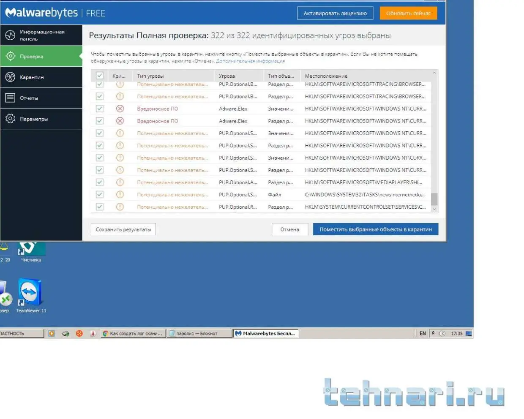Select PUP.Optional.A... threat name cell

tap(238, 182)
